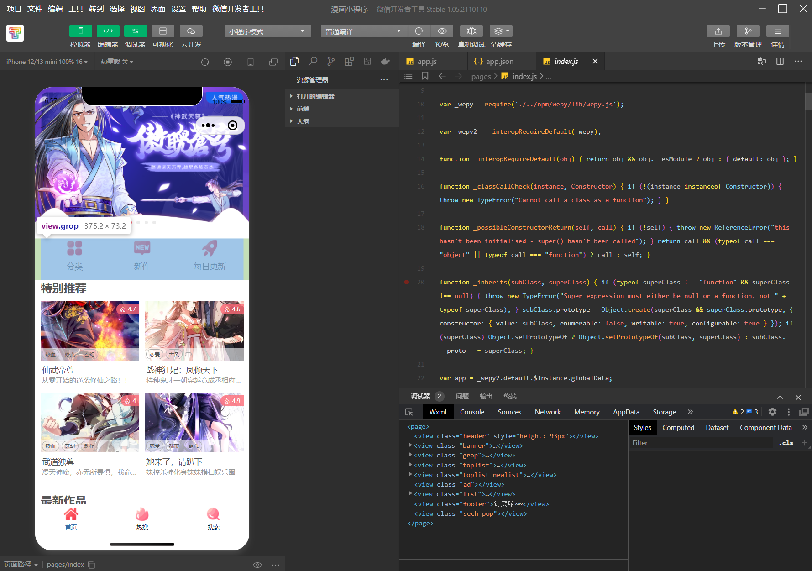Switch to the Computed styles tab
This screenshot has height=571, width=812.
(x=678, y=427)
